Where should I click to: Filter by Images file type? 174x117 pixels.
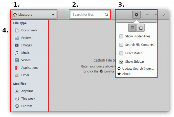point(23,45)
